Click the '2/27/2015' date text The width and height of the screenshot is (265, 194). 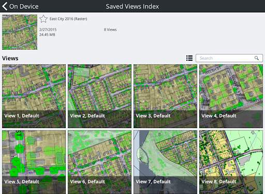[x=48, y=30]
